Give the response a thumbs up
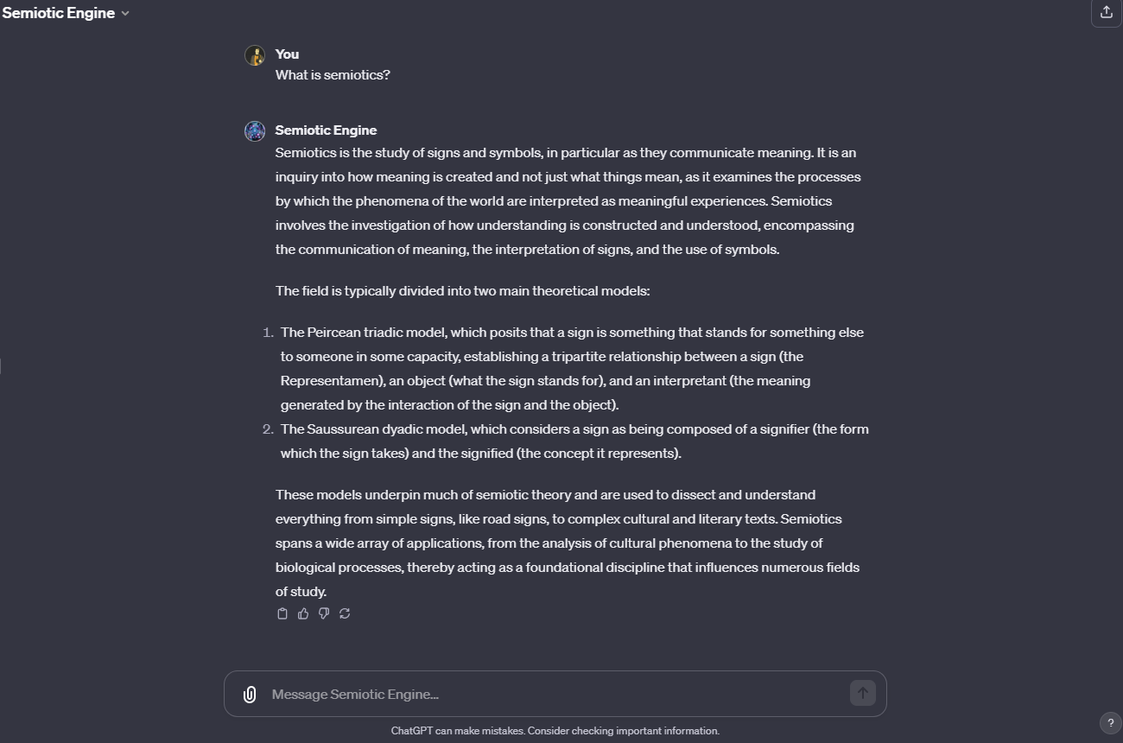The height and width of the screenshot is (743, 1123). tap(303, 613)
